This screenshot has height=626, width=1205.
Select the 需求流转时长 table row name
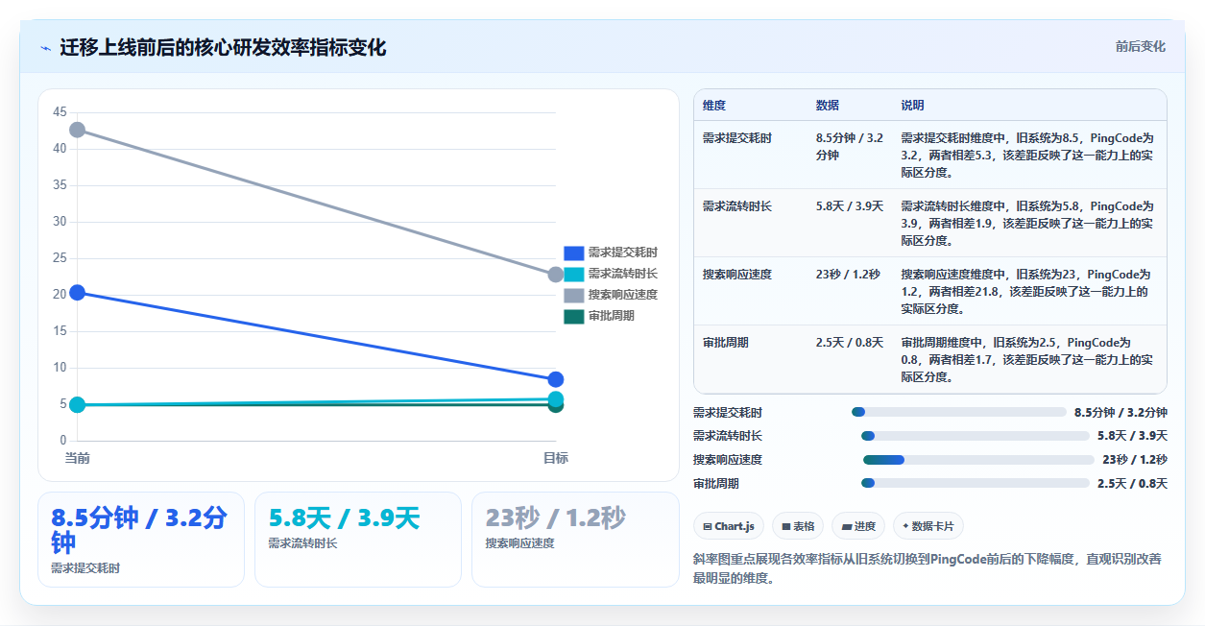(x=737, y=206)
